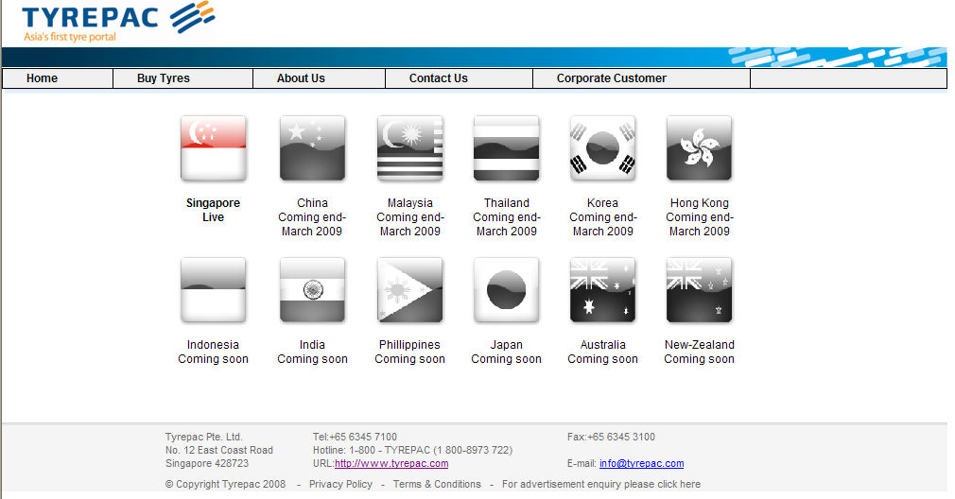This screenshot has width=955, height=499.
Task: Click 'New-Zealand Coming soon' text
Action: [699, 352]
